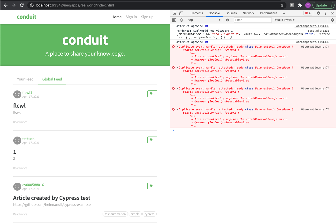Open author link cy000588016

pos(33,185)
